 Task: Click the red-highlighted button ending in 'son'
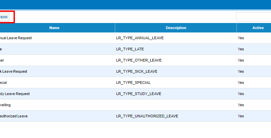pos(4,17)
